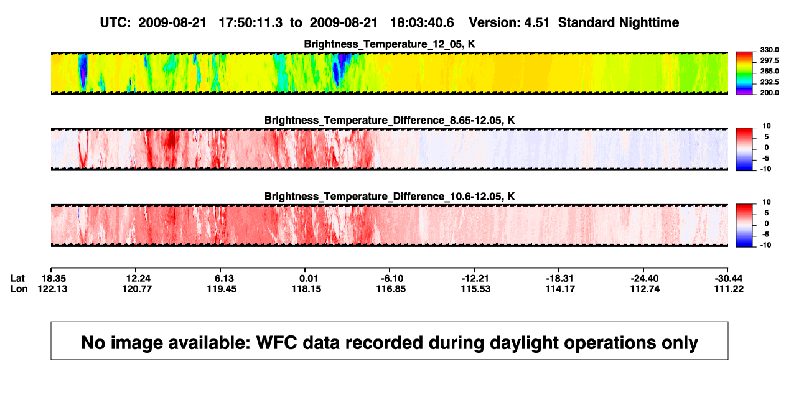
Task: Click the Brightness_Temperature_Difference_10.6-12.05, K title
Action: click(390, 197)
